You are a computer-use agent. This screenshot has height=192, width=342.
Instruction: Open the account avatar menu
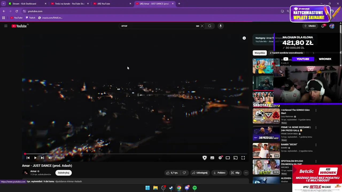click(332, 26)
